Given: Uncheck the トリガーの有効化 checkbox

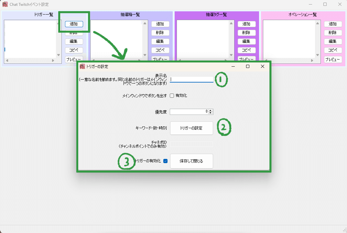Looking at the screenshot, I should coord(165,161).
